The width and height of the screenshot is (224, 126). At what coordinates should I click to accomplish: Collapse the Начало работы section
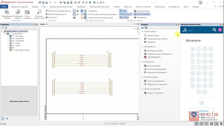pyautogui.click(x=142, y=31)
